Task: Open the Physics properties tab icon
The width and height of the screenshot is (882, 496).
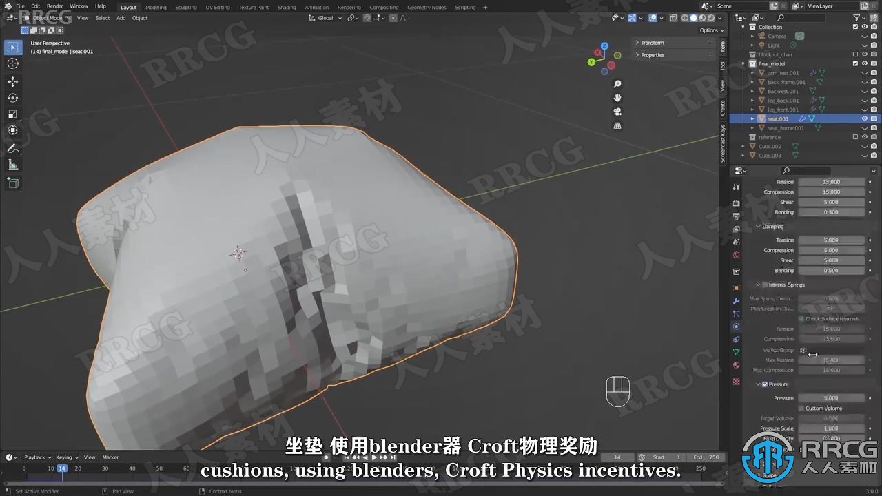Action: tap(737, 327)
